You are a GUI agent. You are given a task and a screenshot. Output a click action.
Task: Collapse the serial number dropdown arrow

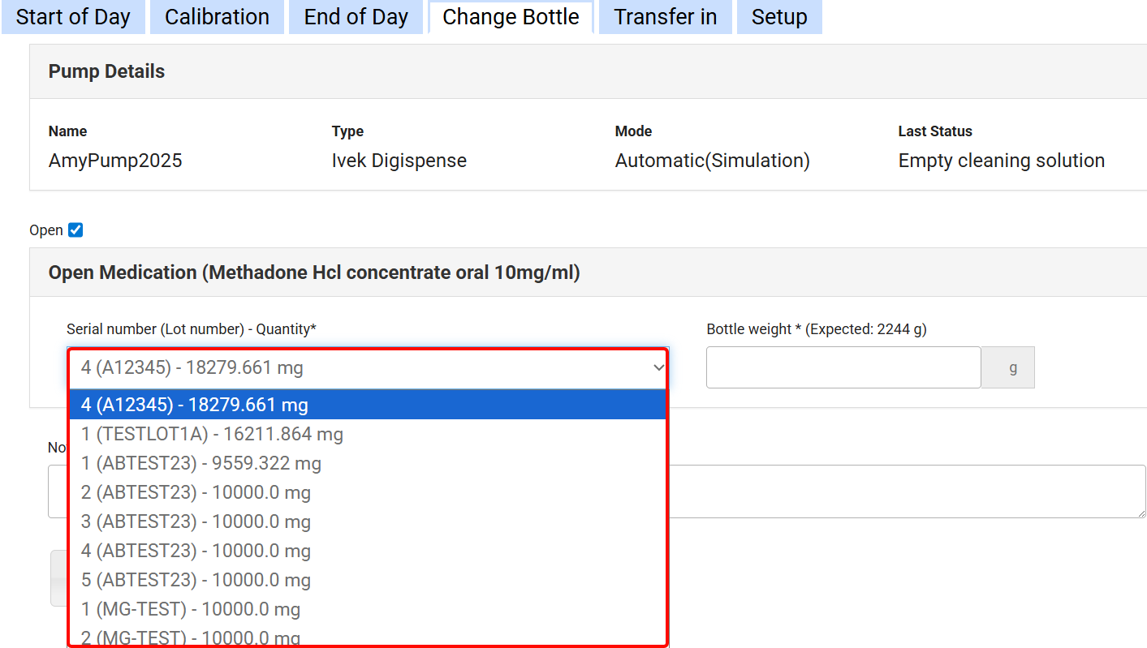pos(658,368)
